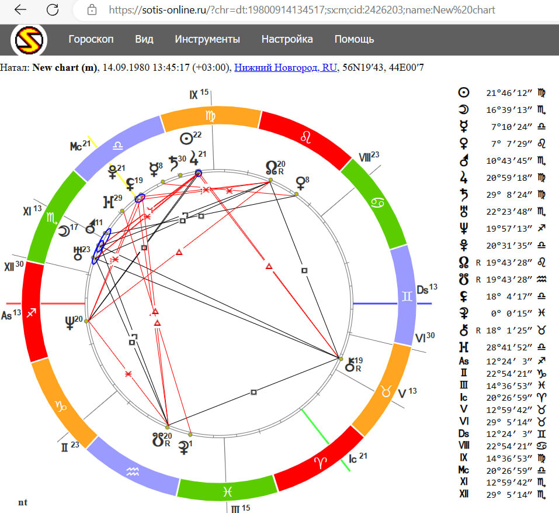Select the Uranus glyph marked 23 in wheel
559x513 pixels.
pos(78,253)
